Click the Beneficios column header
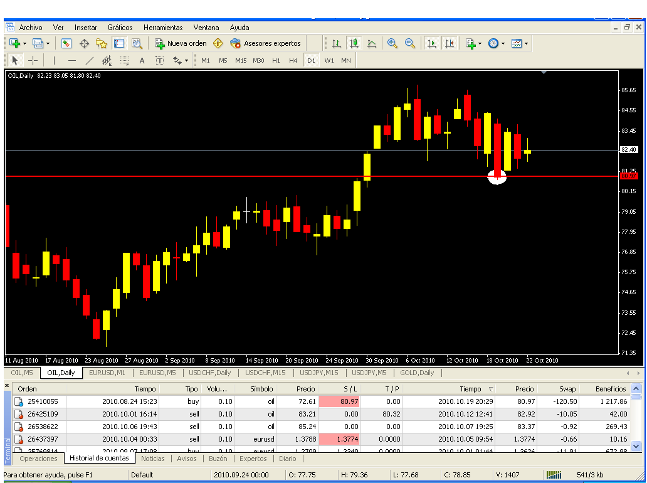This screenshot has width=647, height=483. (x=605, y=389)
